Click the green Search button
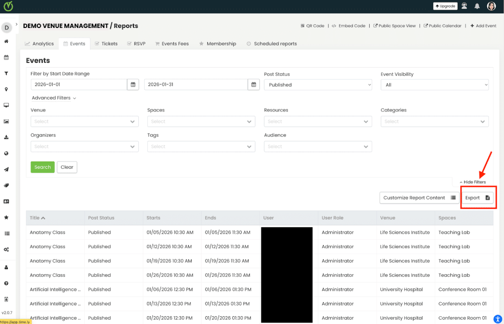Image resolution: width=504 pixels, height=324 pixels. point(42,167)
